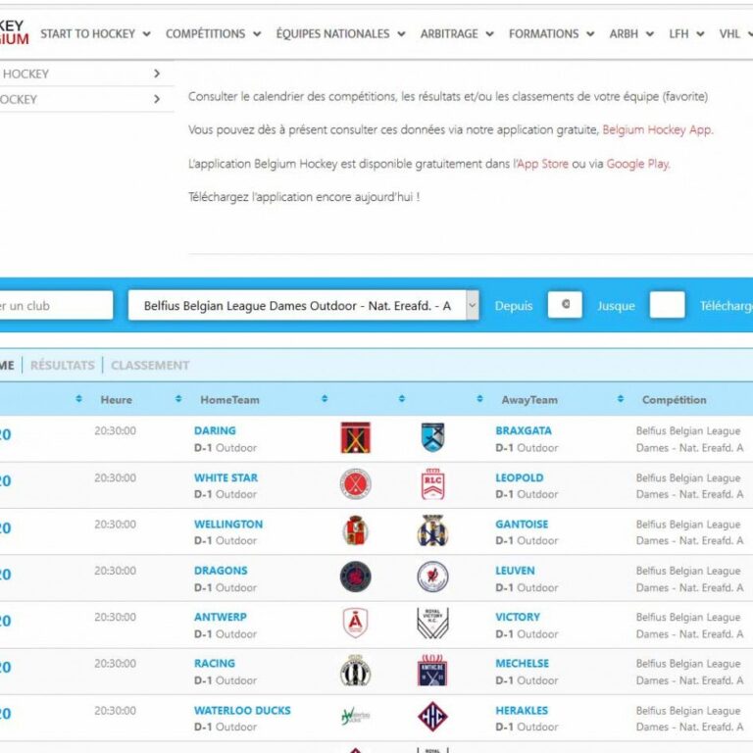Open the LEOPOLD team link

coord(519,477)
